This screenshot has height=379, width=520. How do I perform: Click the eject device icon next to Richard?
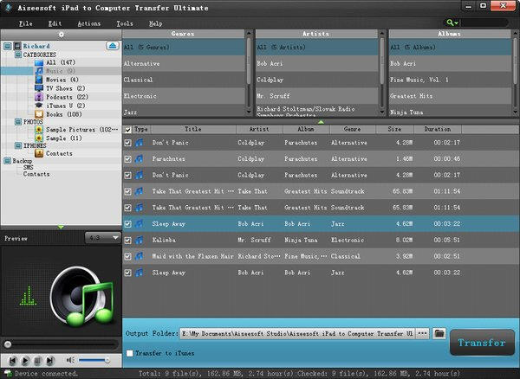113,45
